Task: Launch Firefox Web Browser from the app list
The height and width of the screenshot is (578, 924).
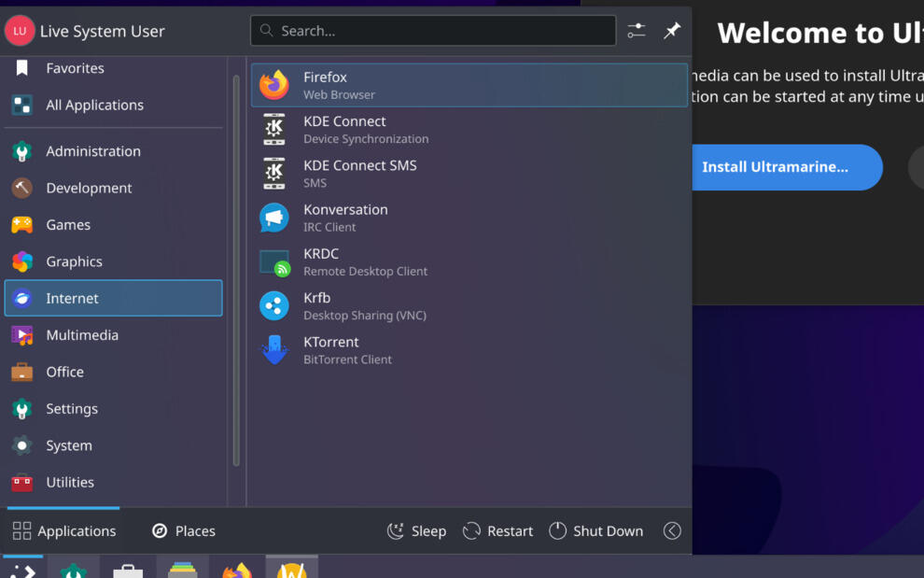Action: [469, 86]
